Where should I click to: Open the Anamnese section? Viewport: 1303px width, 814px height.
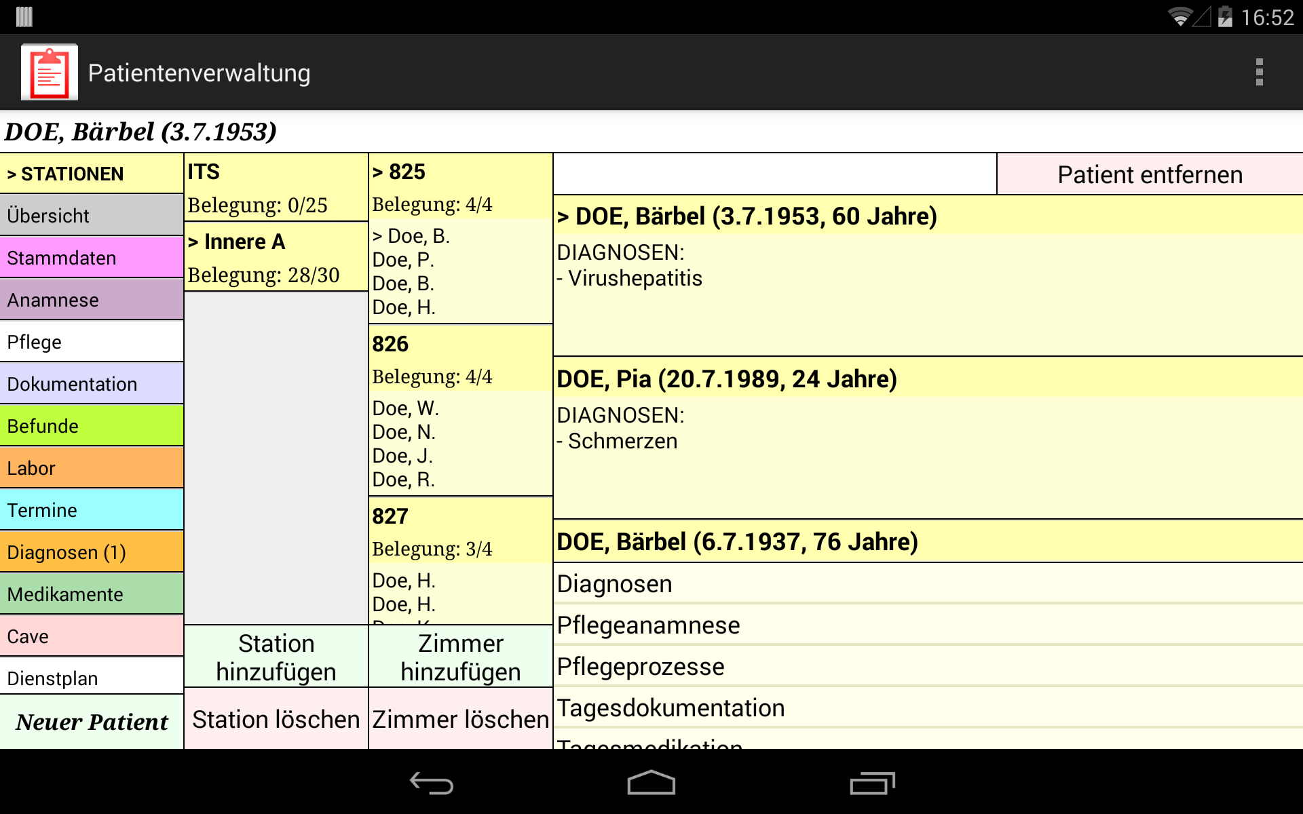[x=92, y=299]
